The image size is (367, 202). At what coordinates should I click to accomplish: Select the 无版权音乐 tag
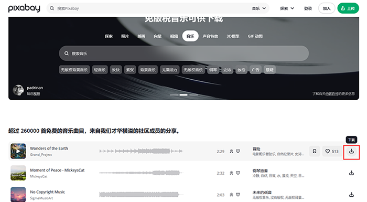pos(193,70)
